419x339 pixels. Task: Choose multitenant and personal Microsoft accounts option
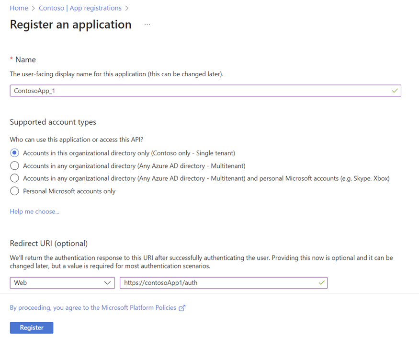[14, 178]
